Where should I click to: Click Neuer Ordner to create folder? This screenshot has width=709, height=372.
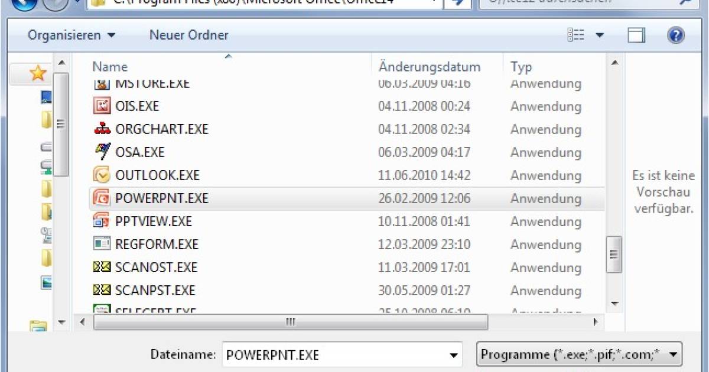pyautogui.click(x=188, y=35)
